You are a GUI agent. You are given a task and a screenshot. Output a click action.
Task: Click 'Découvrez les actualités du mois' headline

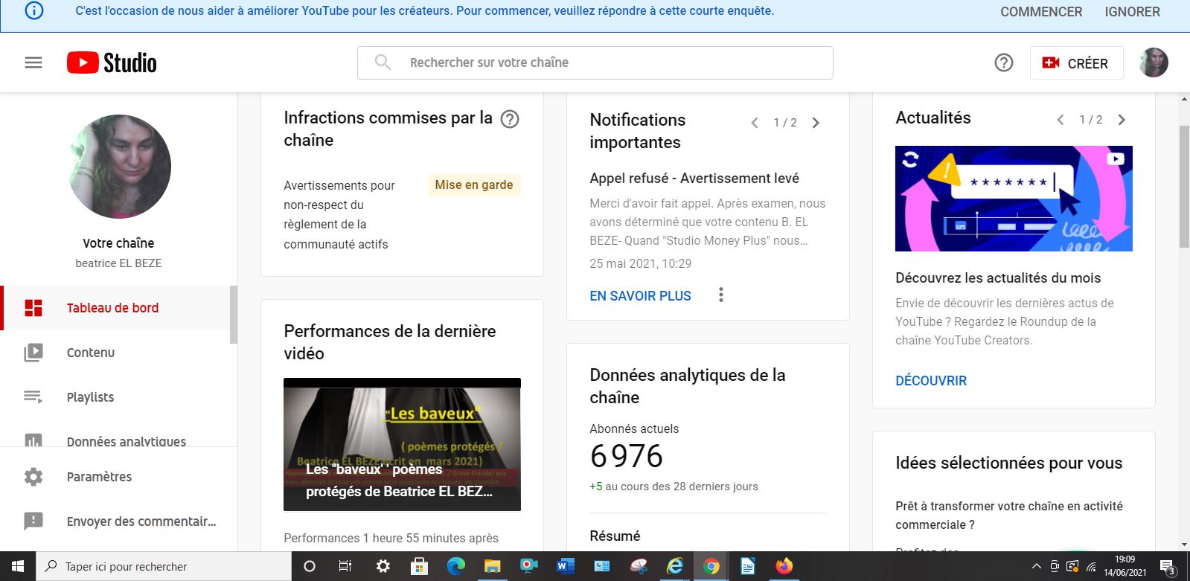tap(998, 278)
